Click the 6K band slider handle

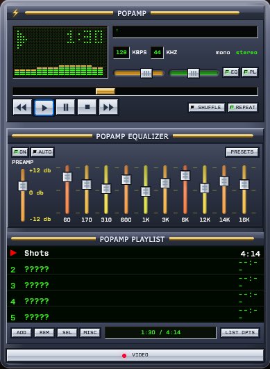[x=185, y=176]
